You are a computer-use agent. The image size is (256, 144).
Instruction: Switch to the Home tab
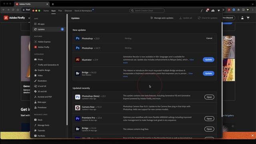coord(46,11)
